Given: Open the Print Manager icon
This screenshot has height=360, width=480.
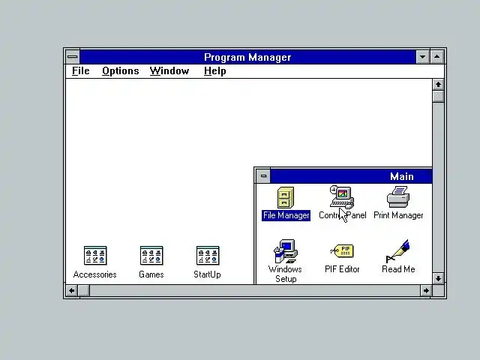Looking at the screenshot, I should click(x=398, y=197).
